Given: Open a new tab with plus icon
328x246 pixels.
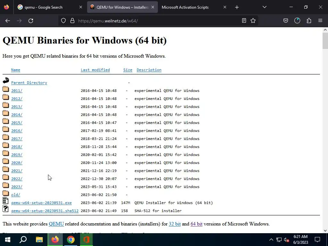Looking at the screenshot, I should coord(237,7).
